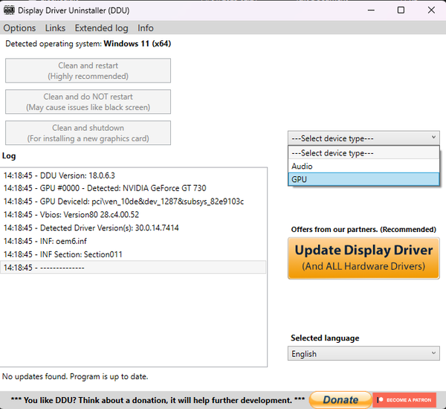Click Clean and restart button
This screenshot has height=409, width=446.
pos(88,71)
